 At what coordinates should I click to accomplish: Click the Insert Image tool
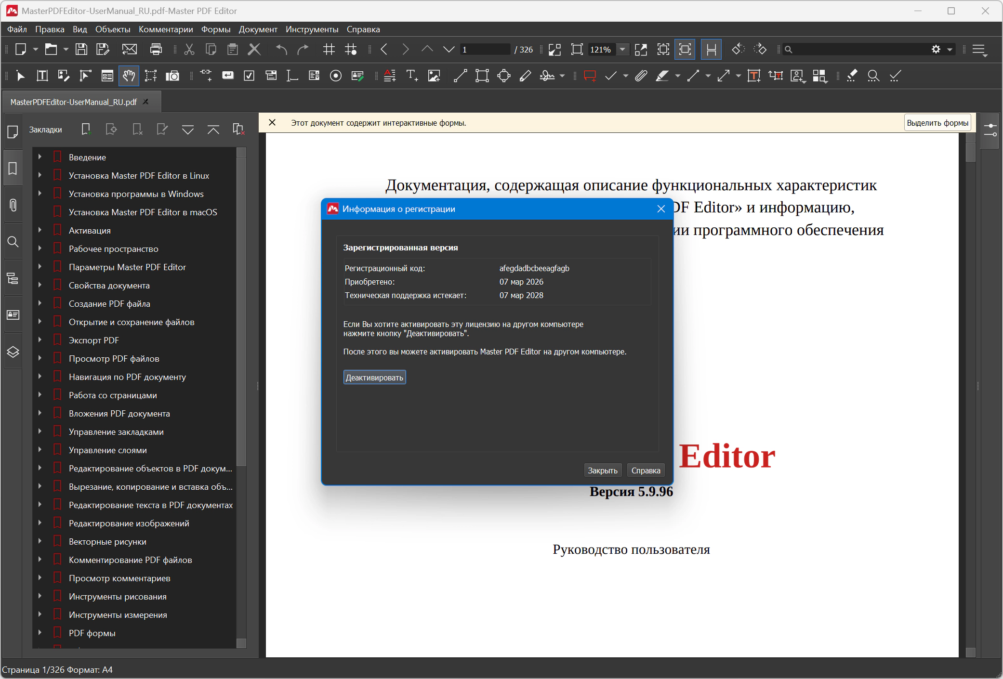tap(434, 76)
